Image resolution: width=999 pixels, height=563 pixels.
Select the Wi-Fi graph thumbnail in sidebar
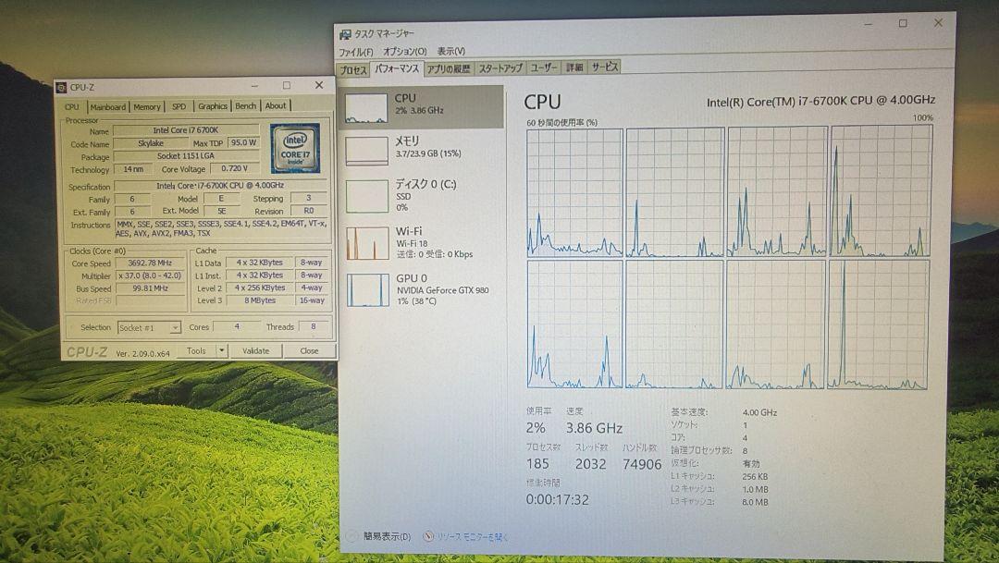tap(367, 242)
